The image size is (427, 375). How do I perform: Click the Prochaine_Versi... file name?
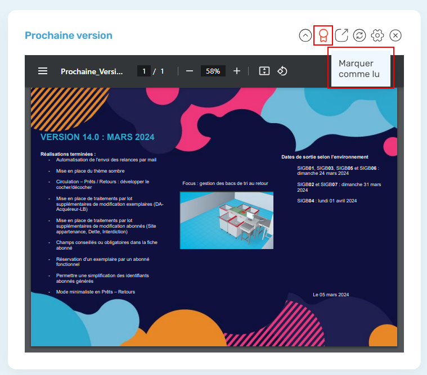91,71
